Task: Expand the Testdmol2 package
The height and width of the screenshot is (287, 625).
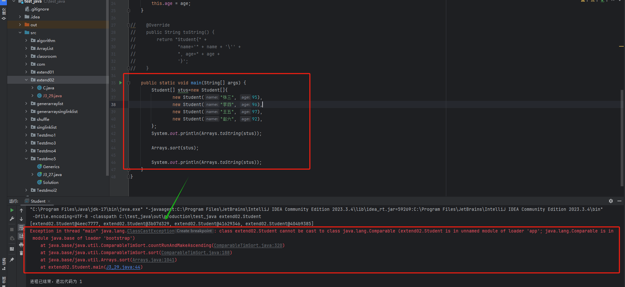Action: coord(26,190)
